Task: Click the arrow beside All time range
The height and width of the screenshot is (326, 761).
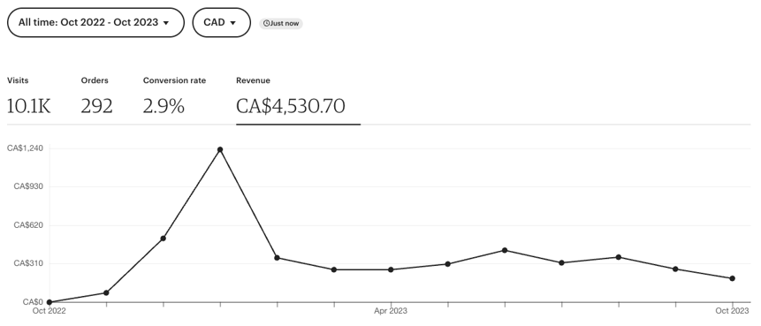Action: click(x=166, y=23)
